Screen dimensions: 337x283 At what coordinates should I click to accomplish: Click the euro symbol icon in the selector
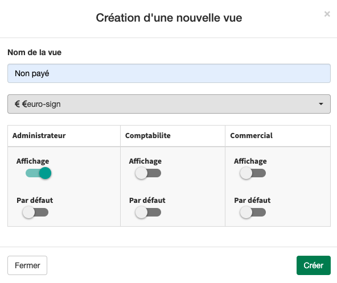(17, 104)
